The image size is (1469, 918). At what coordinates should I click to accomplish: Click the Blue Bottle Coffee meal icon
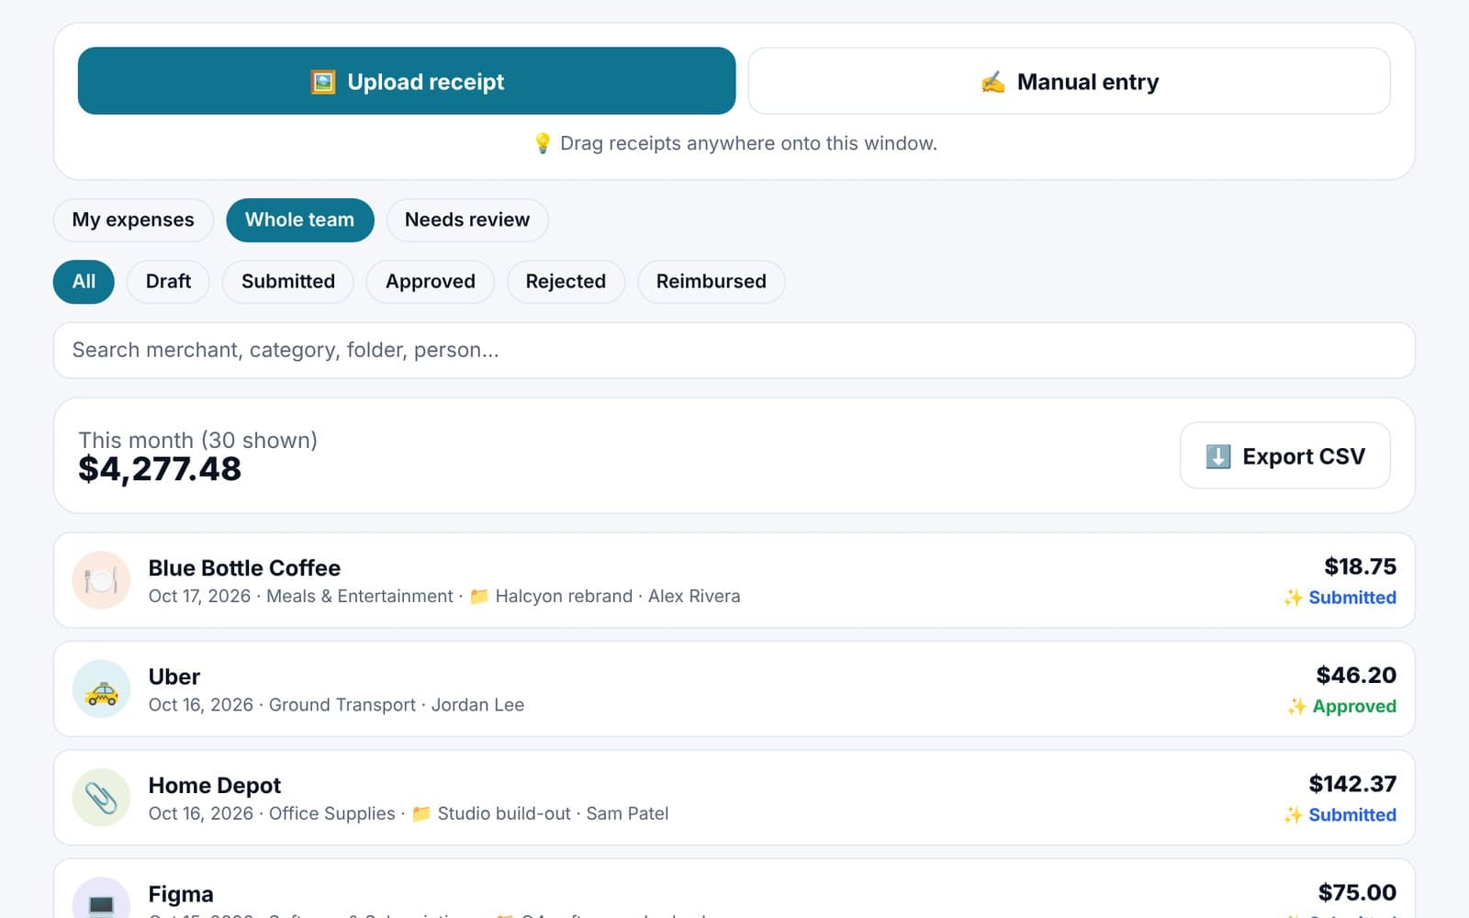[x=101, y=580]
